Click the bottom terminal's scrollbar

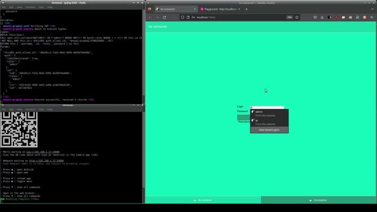pyautogui.click(x=144, y=157)
